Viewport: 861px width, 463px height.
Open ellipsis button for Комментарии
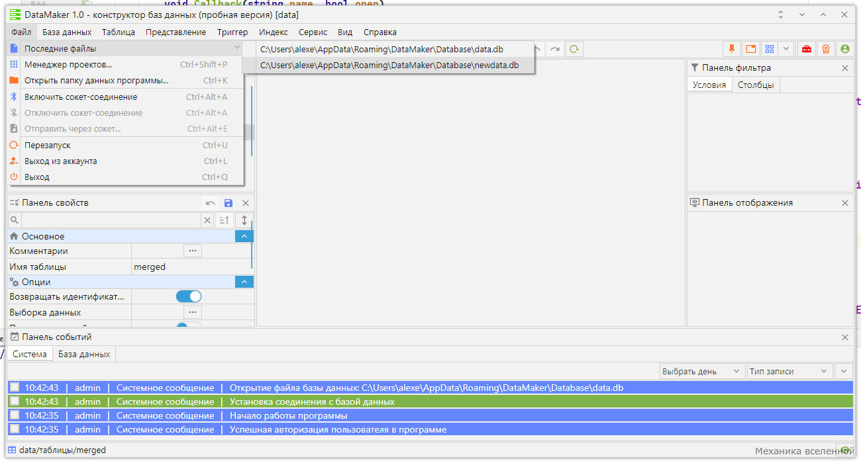click(x=193, y=251)
